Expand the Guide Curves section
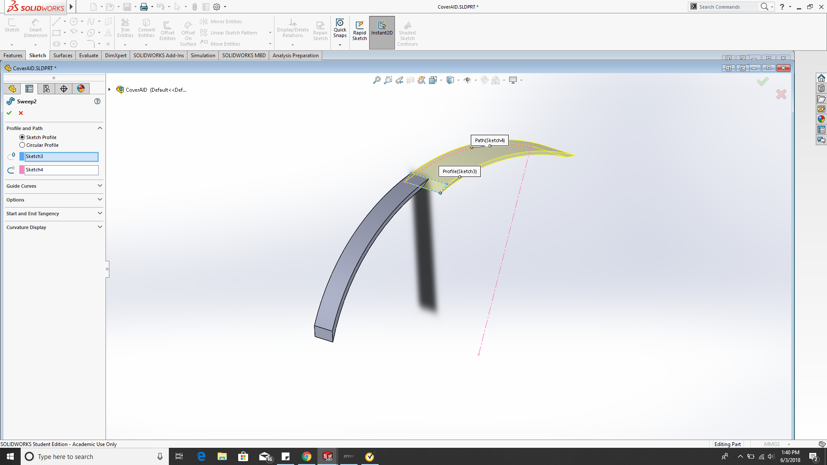This screenshot has width=827, height=465. click(x=100, y=186)
